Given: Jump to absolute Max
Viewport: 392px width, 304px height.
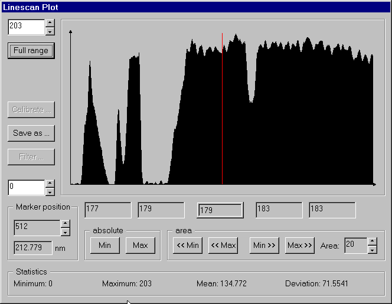Looking at the screenshot, I should pyautogui.click(x=140, y=246).
